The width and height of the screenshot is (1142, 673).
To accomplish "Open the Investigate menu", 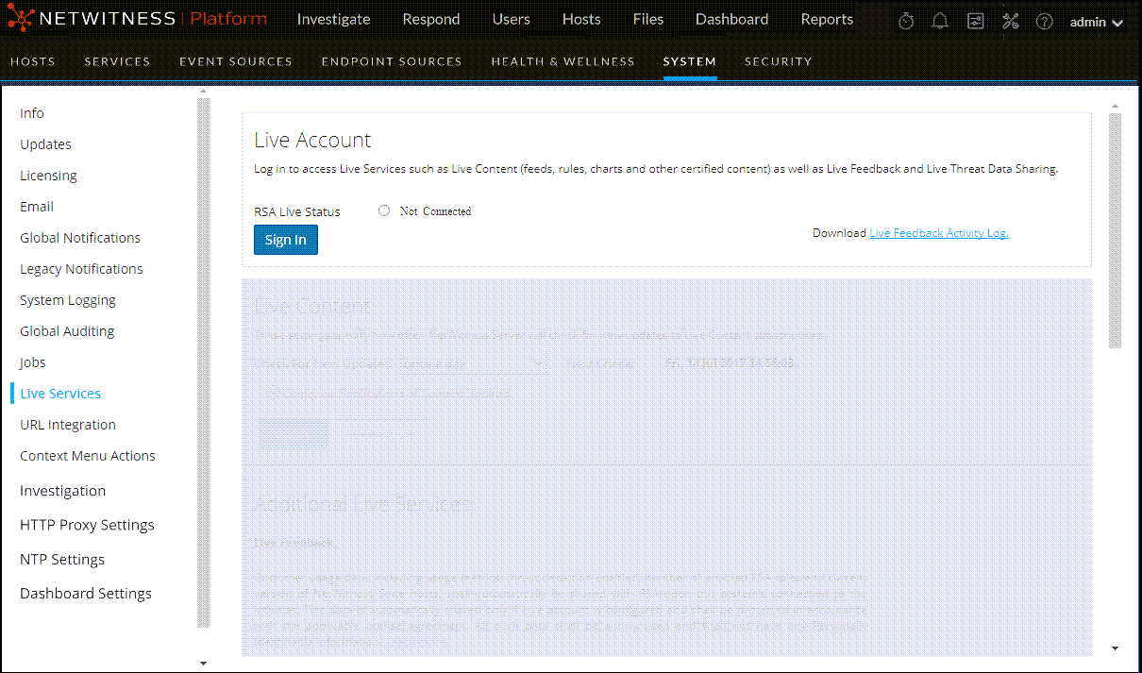I will pos(333,19).
